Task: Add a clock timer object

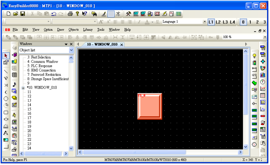Action: pos(254,144)
